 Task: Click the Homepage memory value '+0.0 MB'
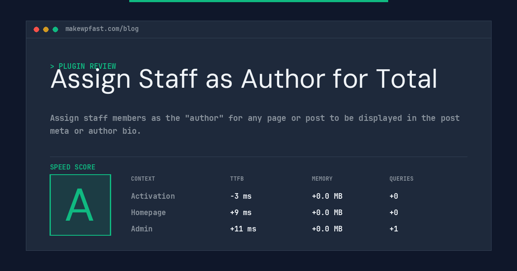327,212
